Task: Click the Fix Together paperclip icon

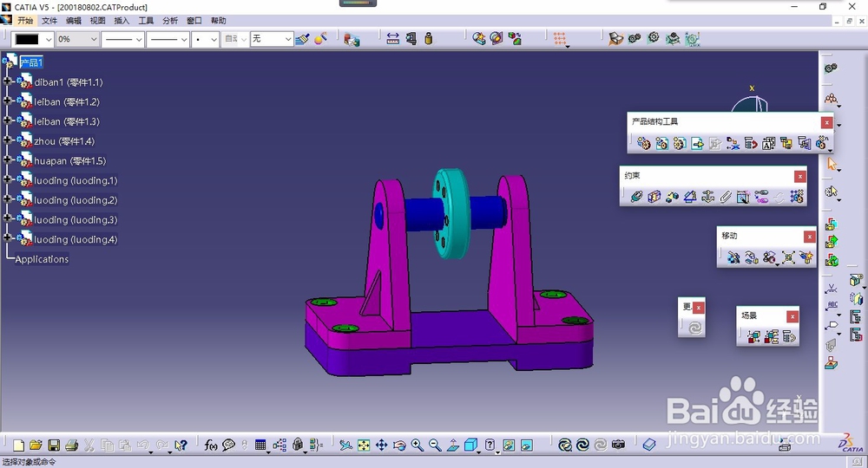Action: [x=725, y=196]
